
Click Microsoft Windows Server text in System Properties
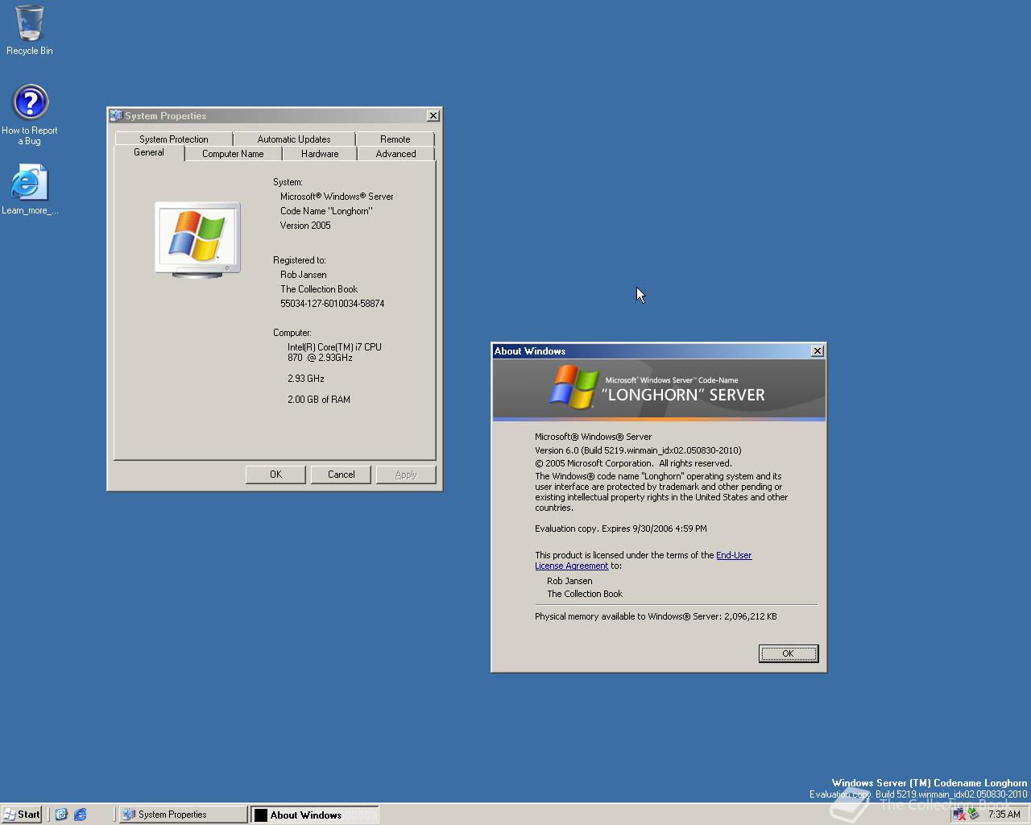pyautogui.click(x=337, y=197)
